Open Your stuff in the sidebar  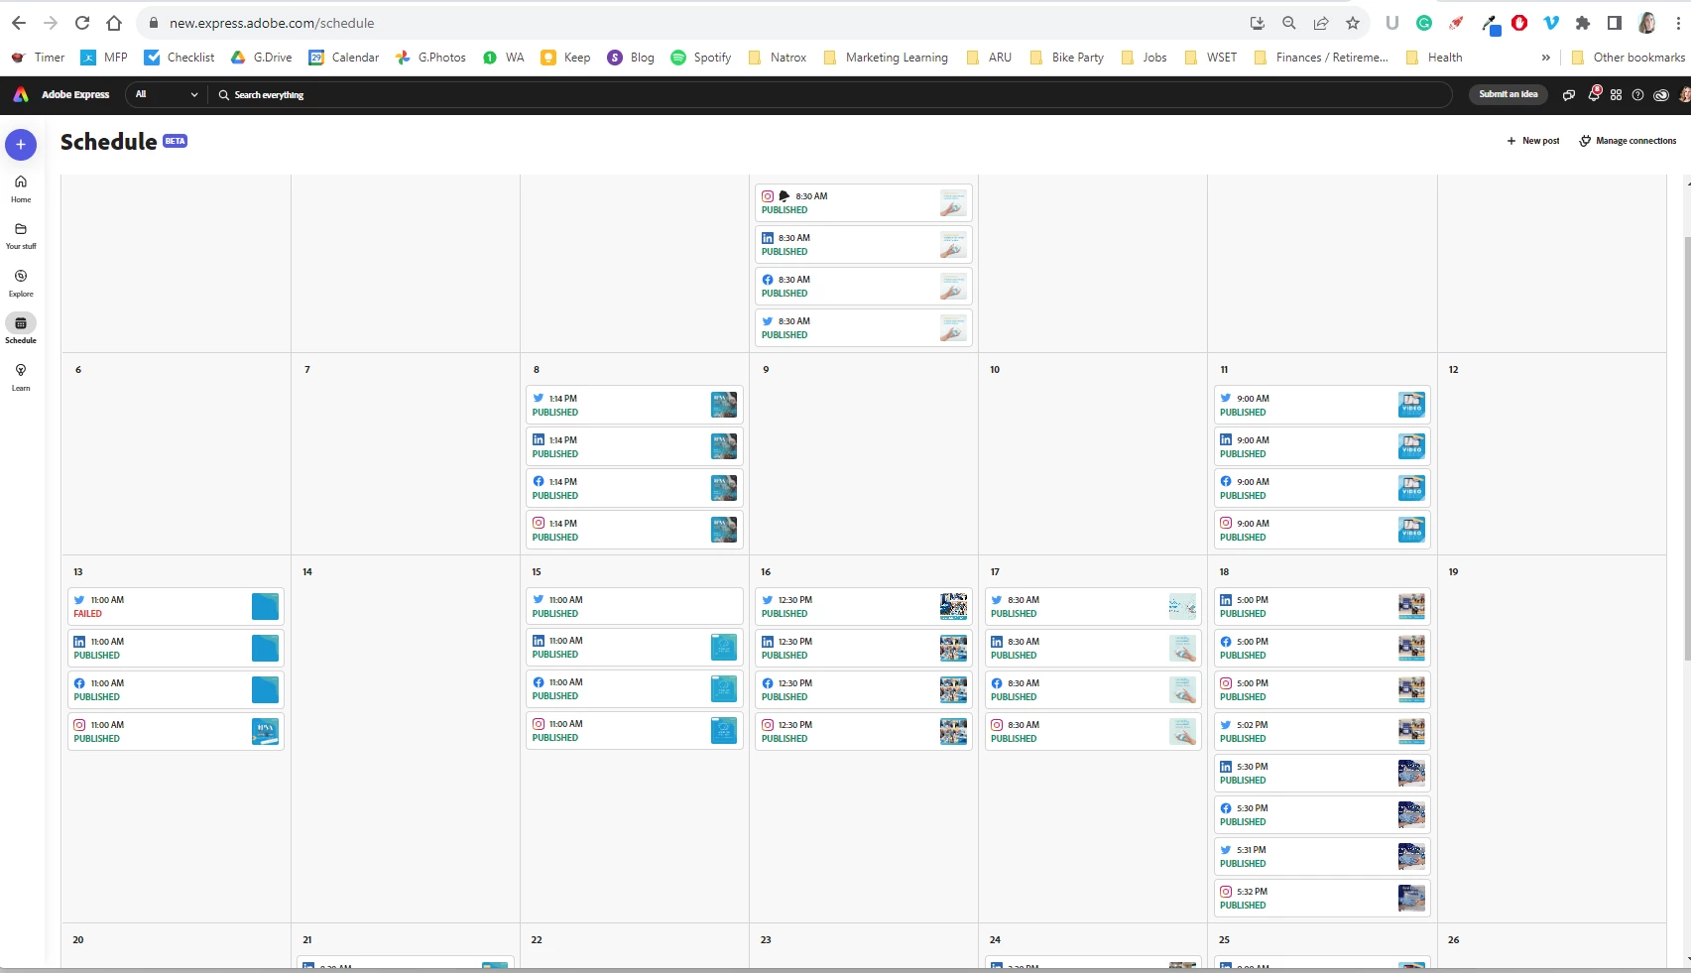click(21, 236)
